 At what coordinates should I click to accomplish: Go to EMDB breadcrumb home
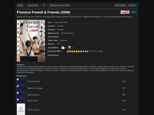pos(20,5)
